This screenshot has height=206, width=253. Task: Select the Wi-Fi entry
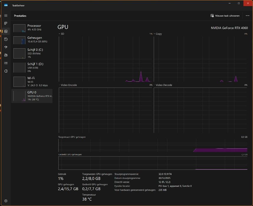click(x=32, y=82)
